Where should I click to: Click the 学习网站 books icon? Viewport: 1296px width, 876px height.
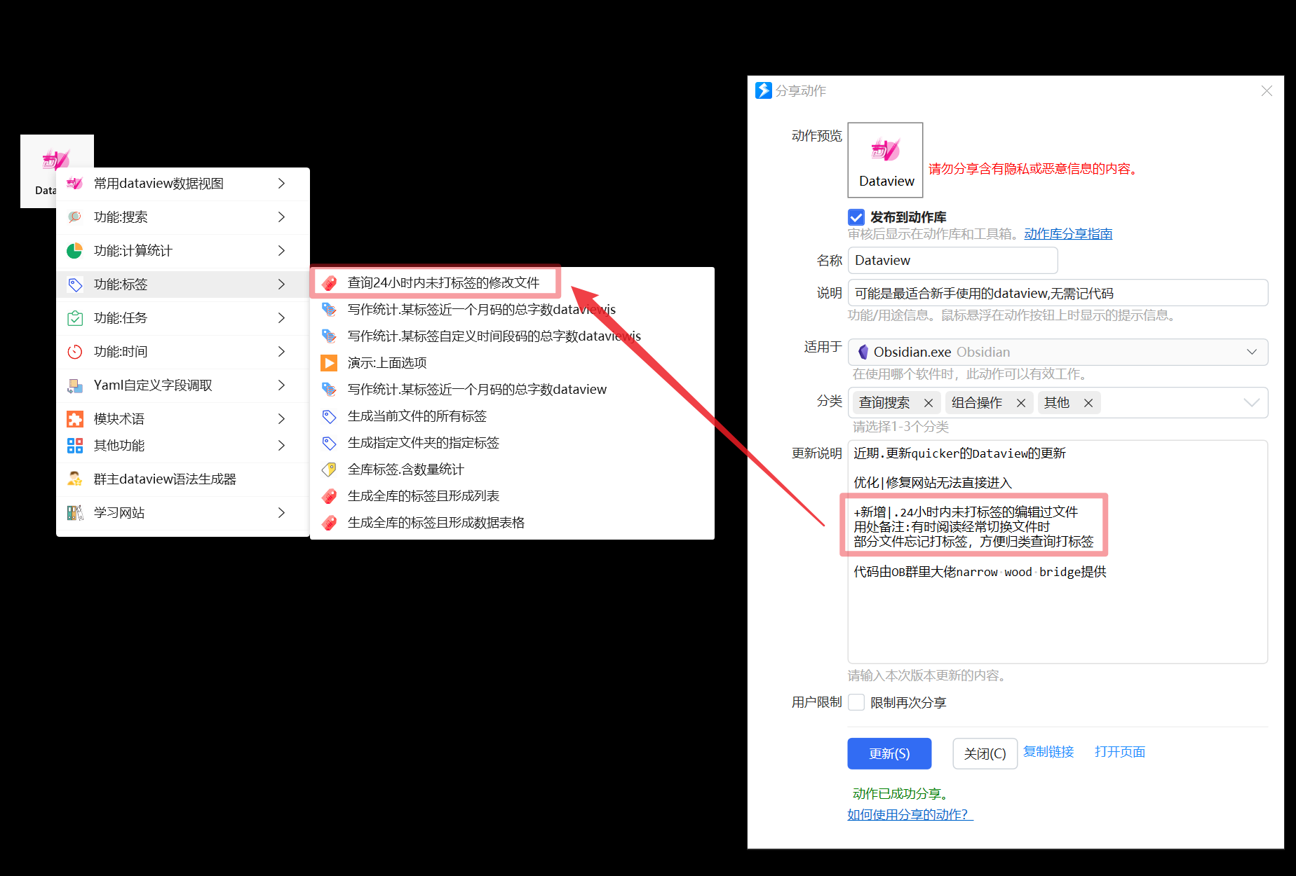click(x=74, y=513)
